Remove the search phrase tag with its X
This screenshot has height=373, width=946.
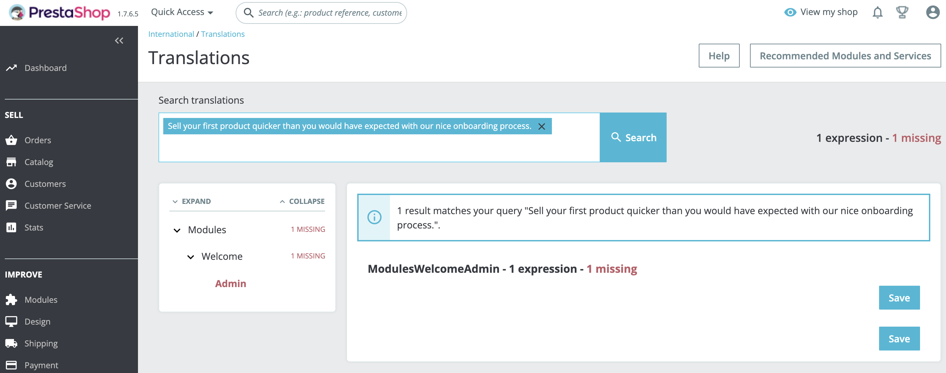pyautogui.click(x=541, y=126)
